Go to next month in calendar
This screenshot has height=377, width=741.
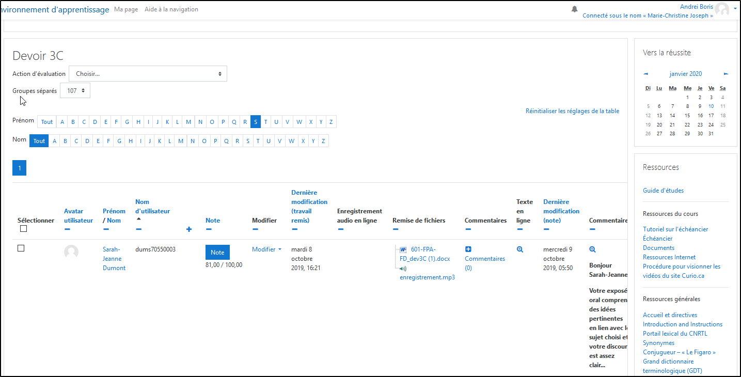click(x=726, y=74)
